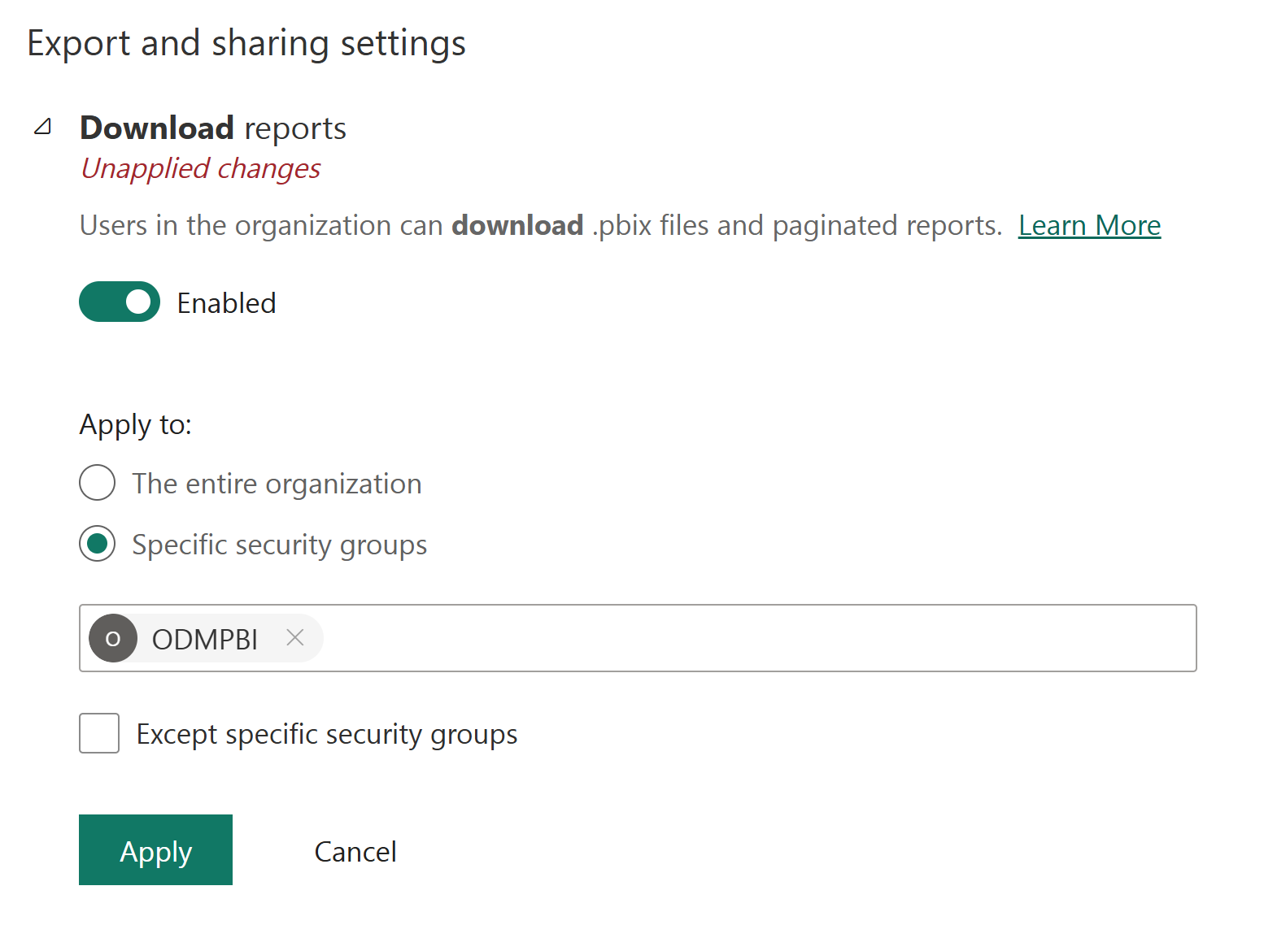The image size is (1264, 925).
Task: Click the ODMPBI group name text
Action: click(205, 640)
